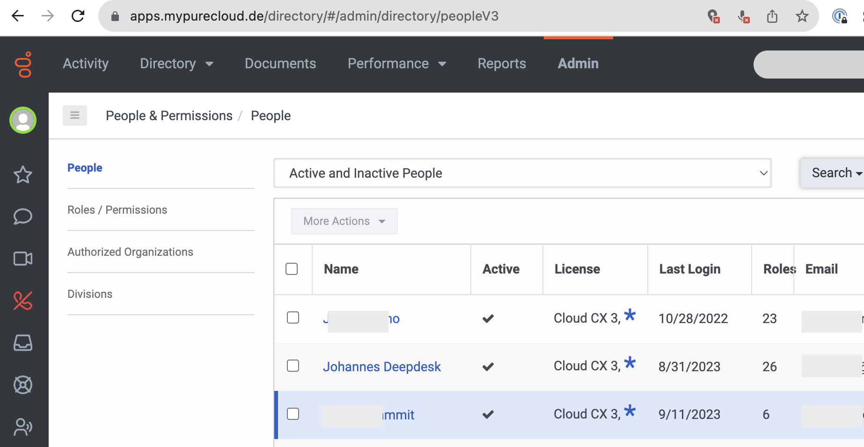The height and width of the screenshot is (447, 864).
Task: Open Roles / Permissions section
Action: (117, 210)
